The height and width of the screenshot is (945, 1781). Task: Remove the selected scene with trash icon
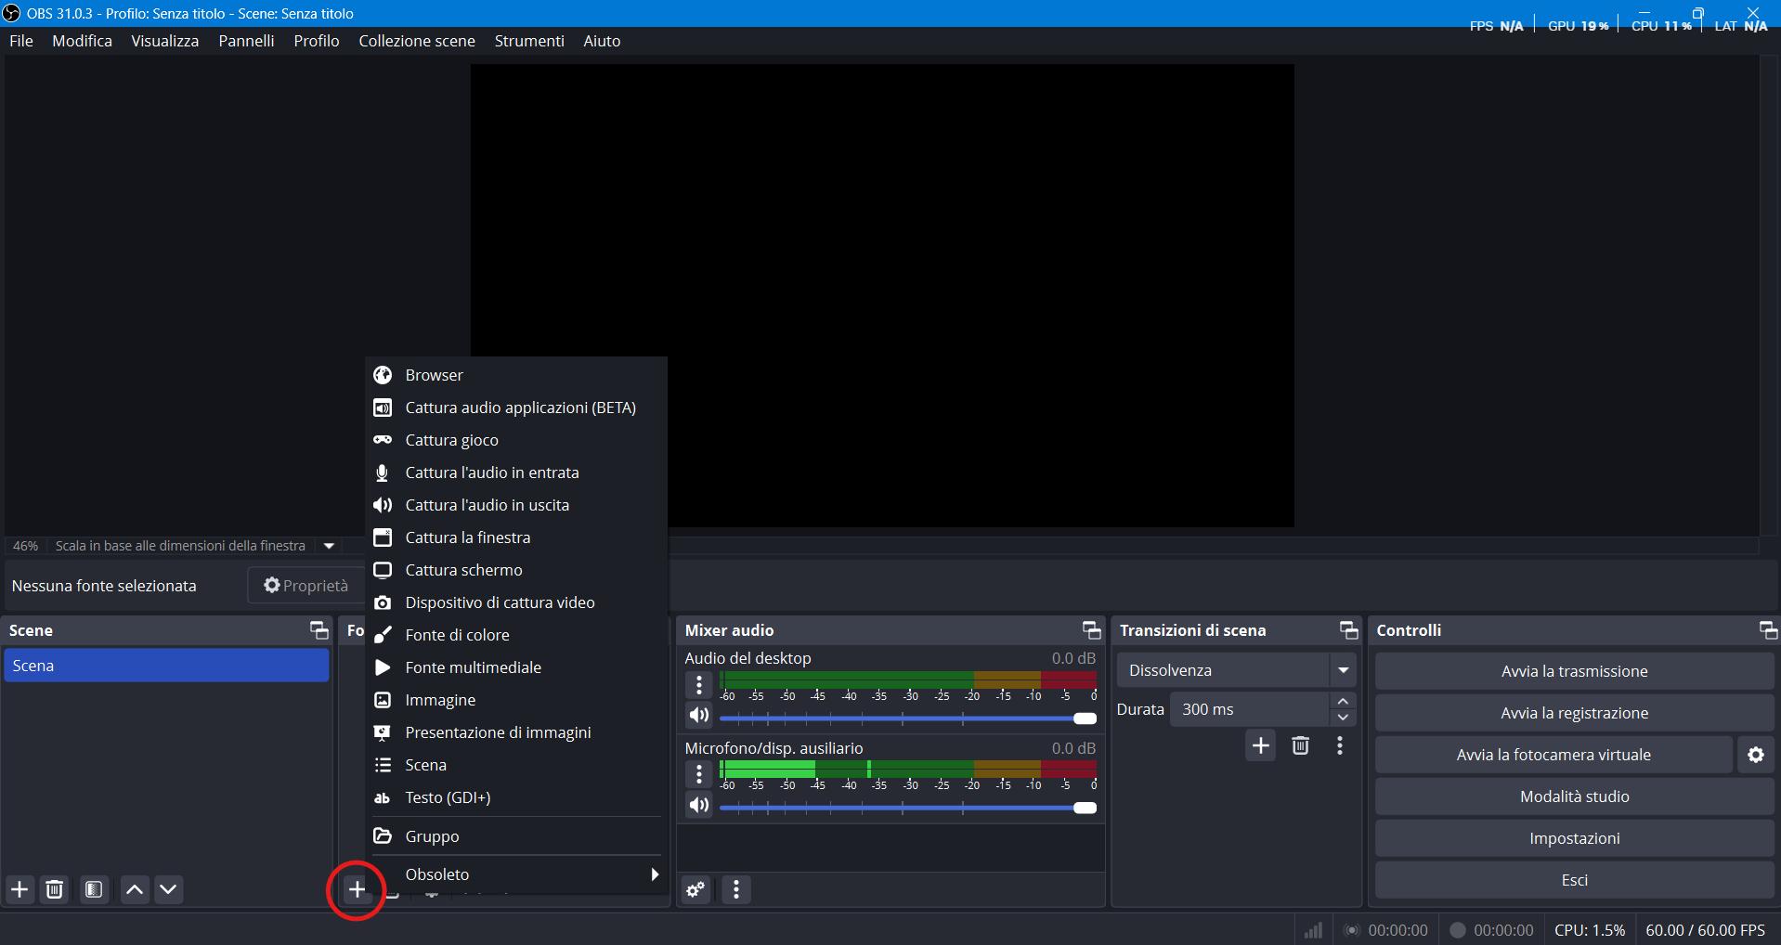[x=55, y=889]
